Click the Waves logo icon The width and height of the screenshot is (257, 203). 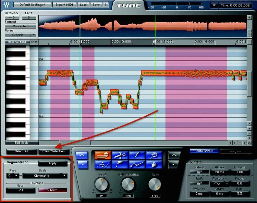7,5
